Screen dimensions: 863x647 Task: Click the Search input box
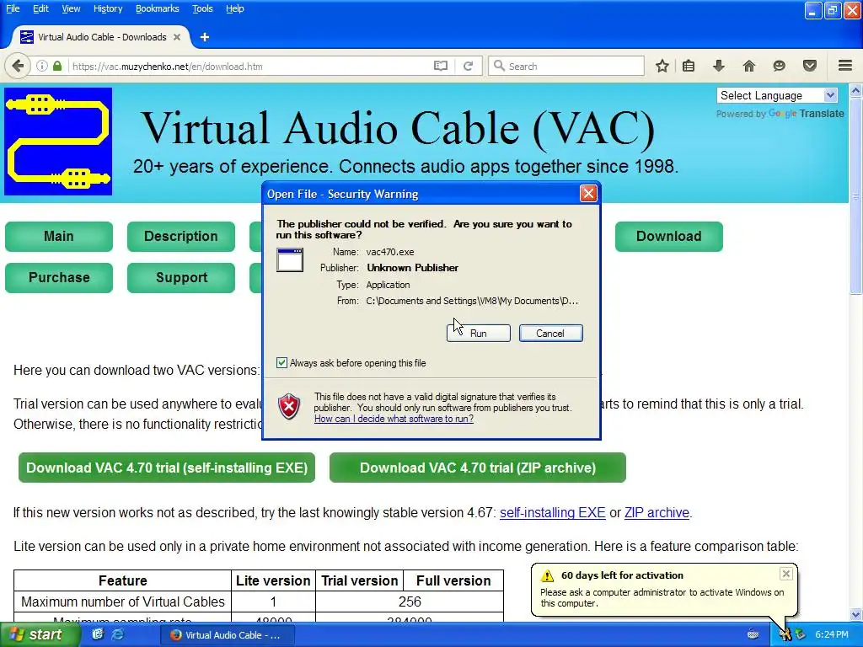point(567,66)
